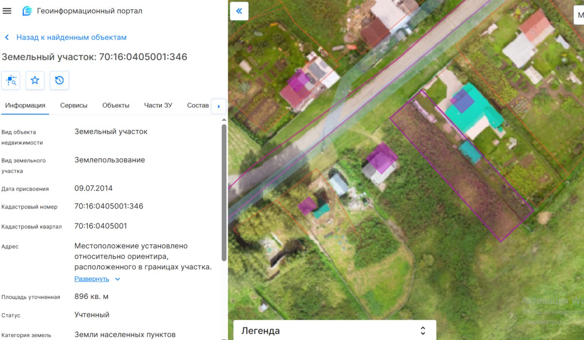Click Земли населенных пунктов value

coord(125,335)
